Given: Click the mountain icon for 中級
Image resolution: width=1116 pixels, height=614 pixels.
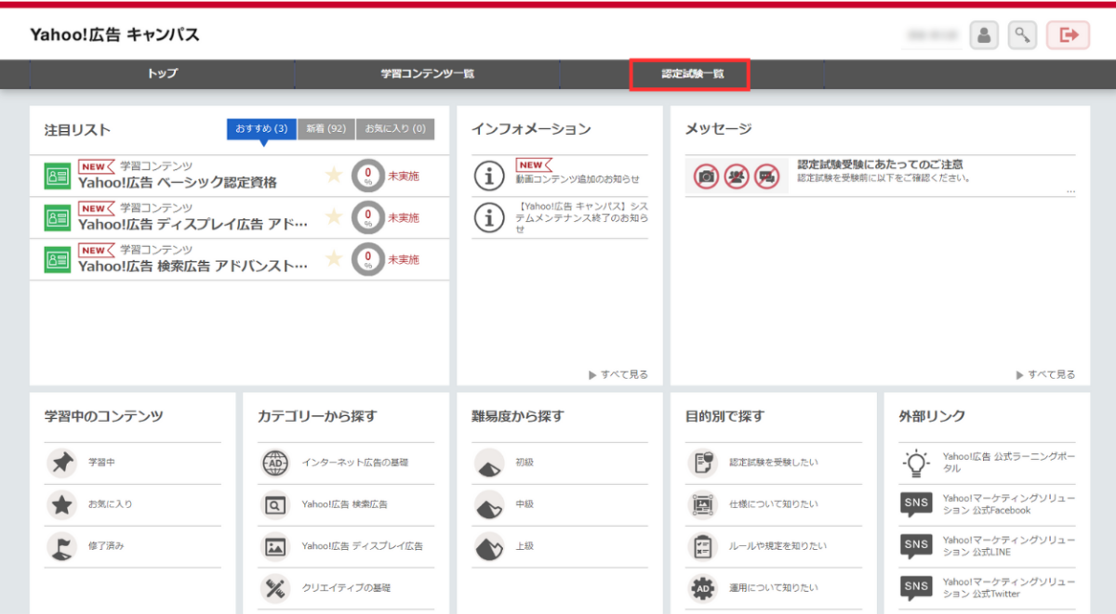Looking at the screenshot, I should [489, 504].
